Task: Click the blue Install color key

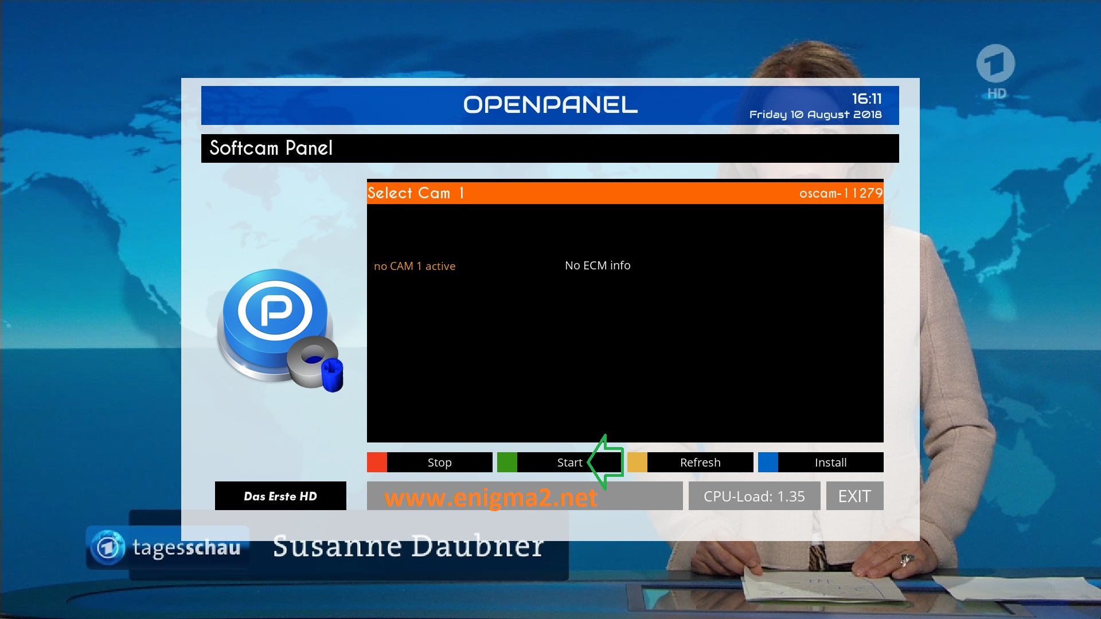Action: [x=768, y=462]
